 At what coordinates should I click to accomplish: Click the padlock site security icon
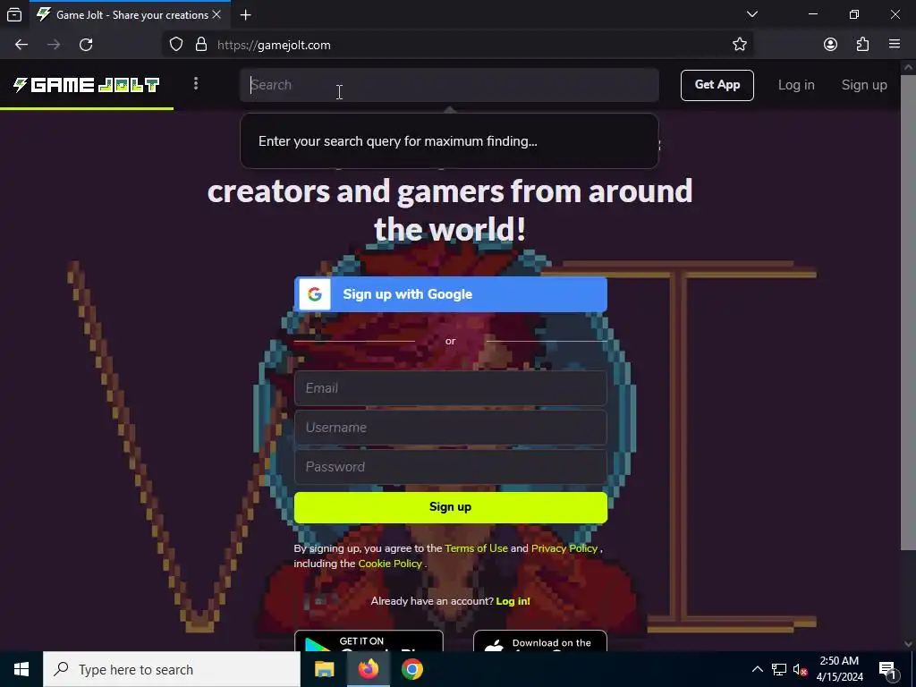point(201,45)
